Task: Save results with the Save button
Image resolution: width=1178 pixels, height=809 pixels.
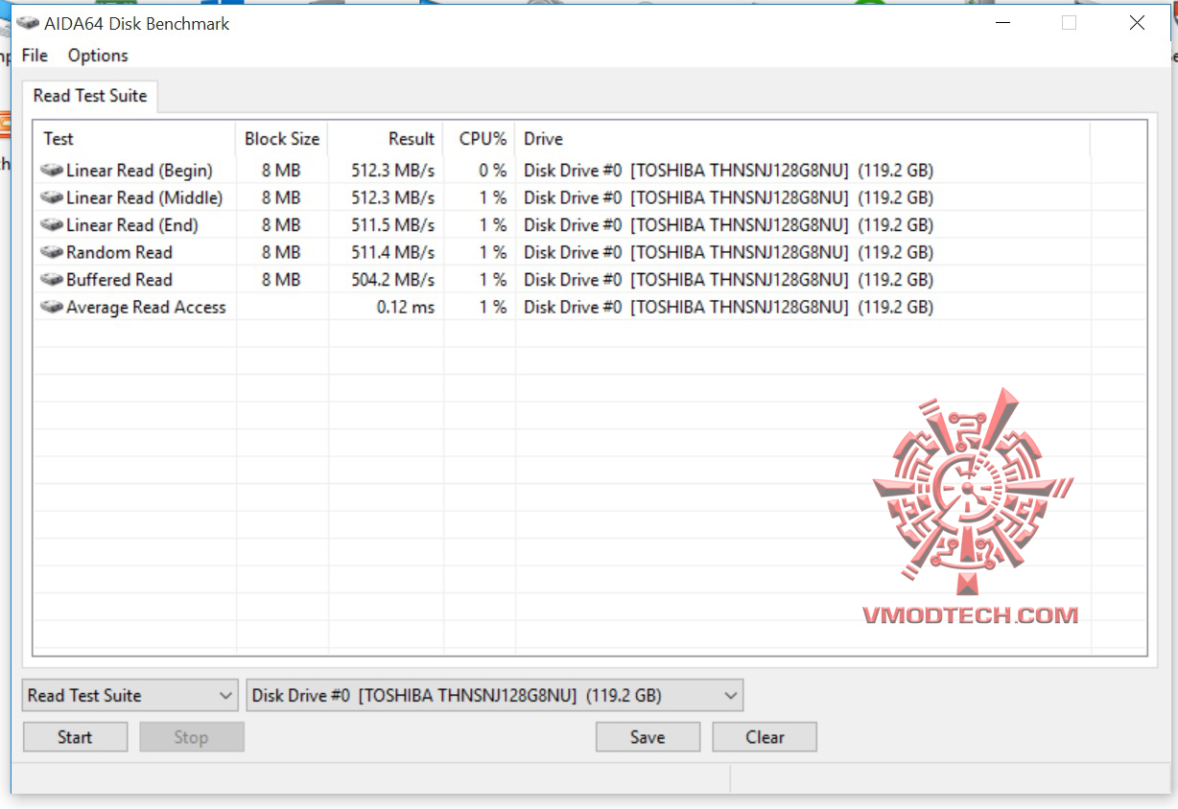Action: 648,737
